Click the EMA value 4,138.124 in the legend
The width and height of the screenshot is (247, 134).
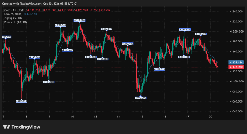pyautogui.click(x=31, y=14)
